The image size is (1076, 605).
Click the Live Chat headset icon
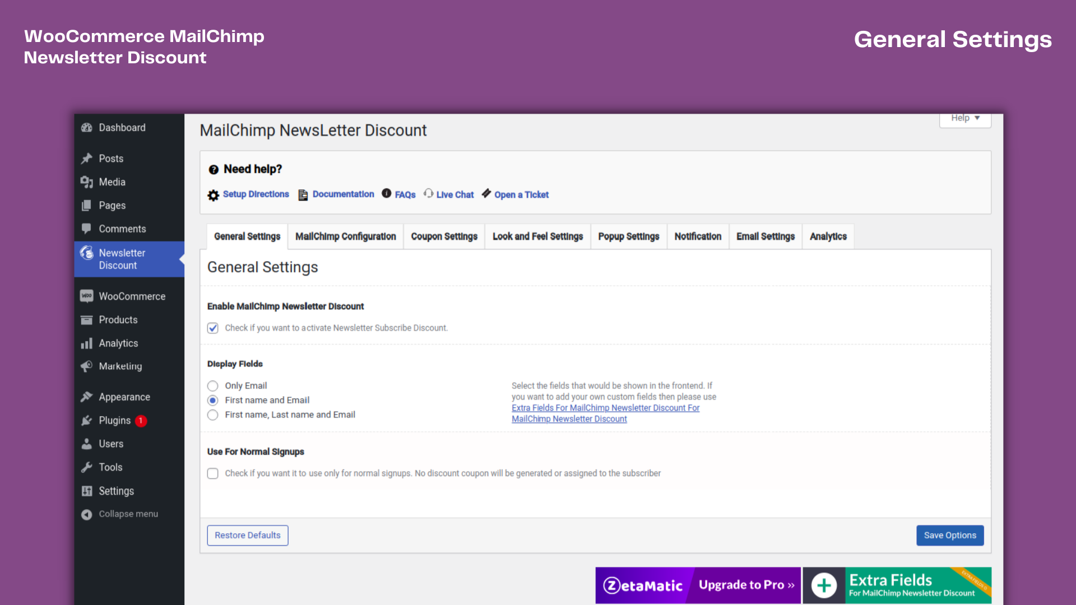click(429, 193)
